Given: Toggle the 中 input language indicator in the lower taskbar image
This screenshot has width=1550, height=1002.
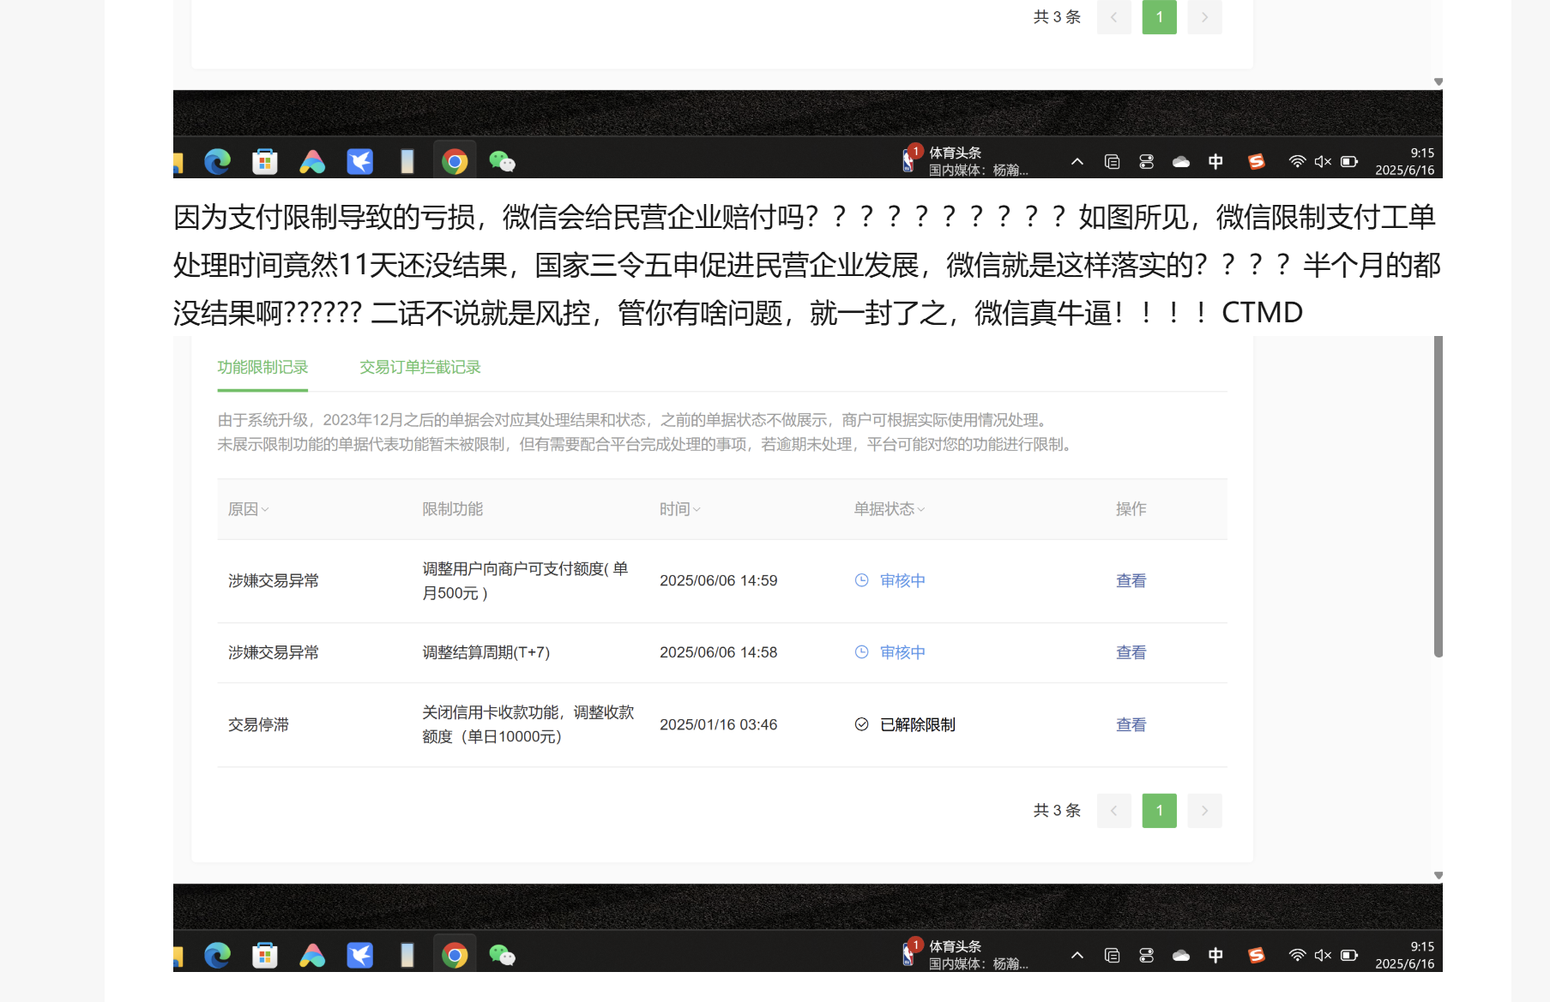Looking at the screenshot, I should tap(1215, 955).
